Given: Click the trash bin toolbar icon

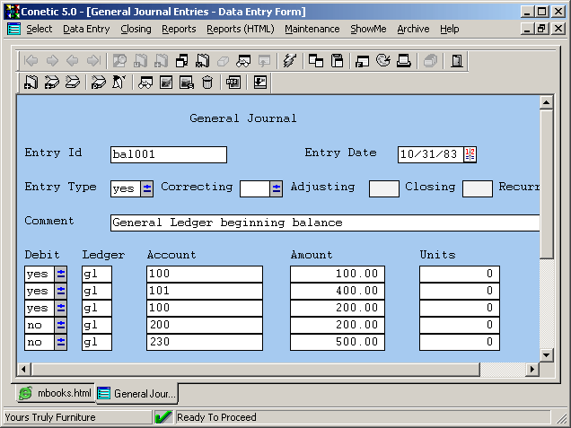Looking at the screenshot, I should (207, 83).
